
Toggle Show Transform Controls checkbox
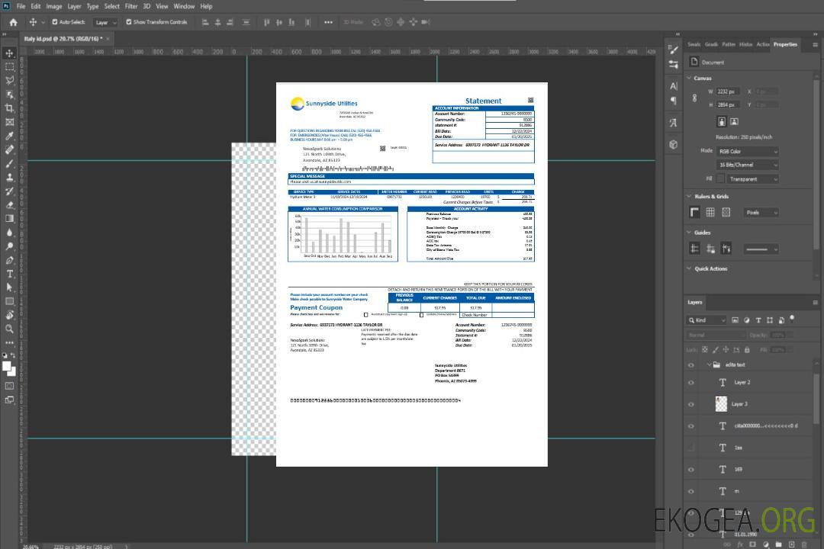point(129,22)
